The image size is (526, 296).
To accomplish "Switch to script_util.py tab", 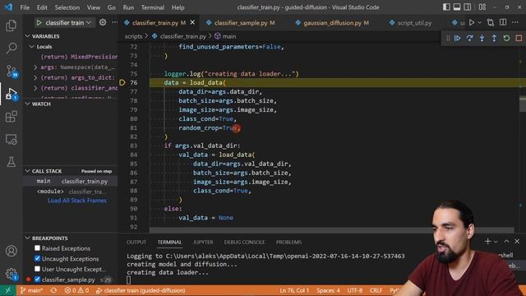I will pos(411,23).
